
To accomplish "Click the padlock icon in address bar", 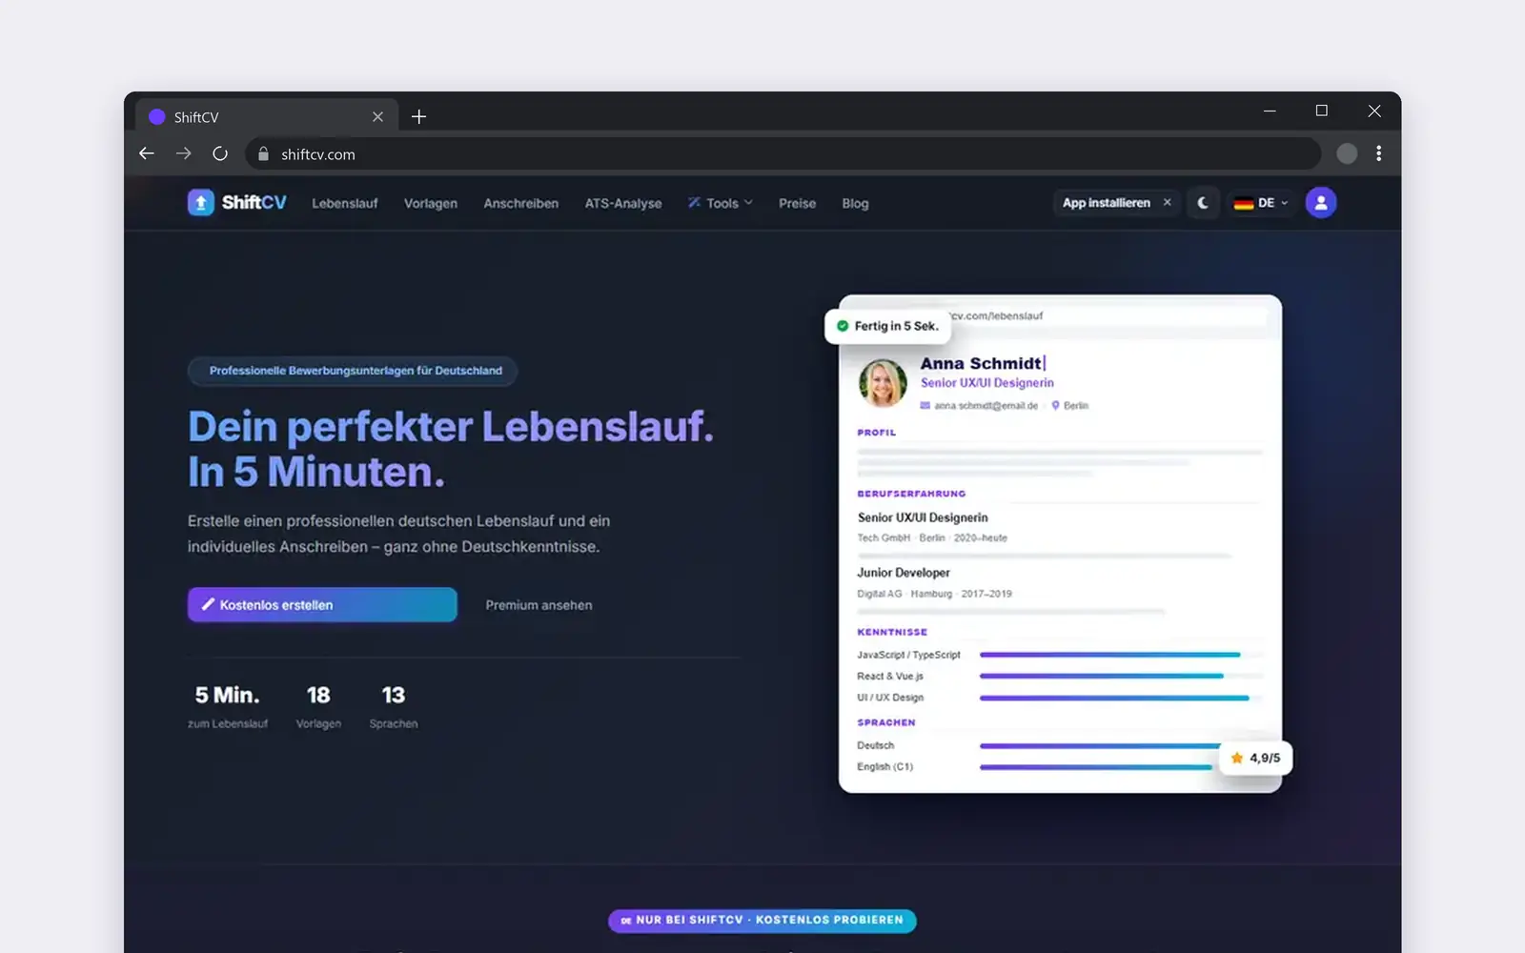I will [x=263, y=153].
